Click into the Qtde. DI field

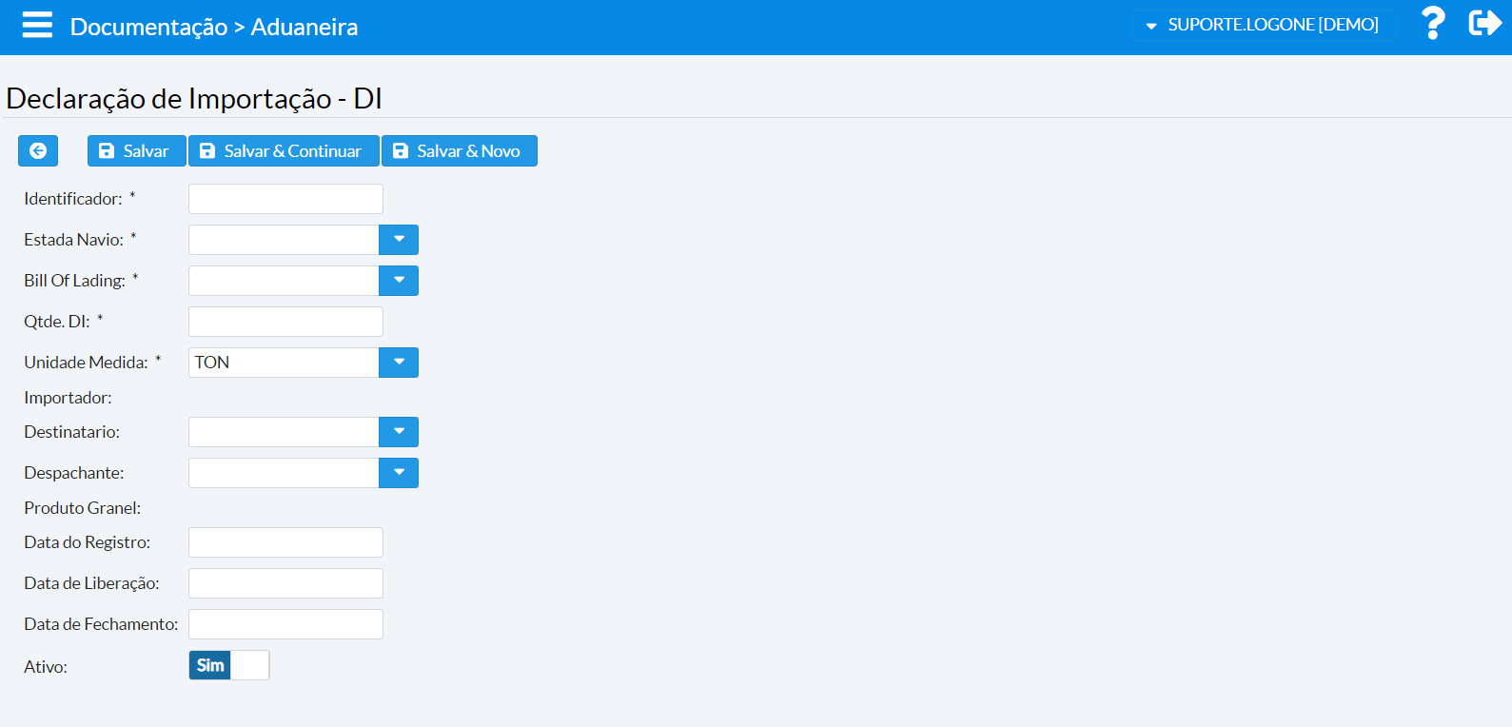pos(285,322)
